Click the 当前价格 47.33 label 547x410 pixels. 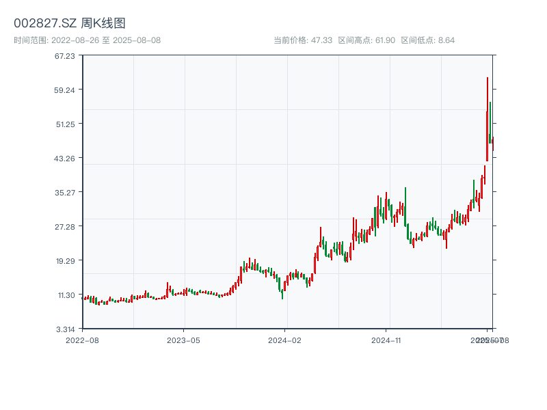(302, 40)
